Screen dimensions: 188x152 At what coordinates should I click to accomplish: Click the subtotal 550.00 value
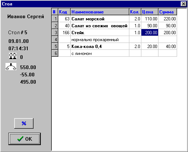28,67
